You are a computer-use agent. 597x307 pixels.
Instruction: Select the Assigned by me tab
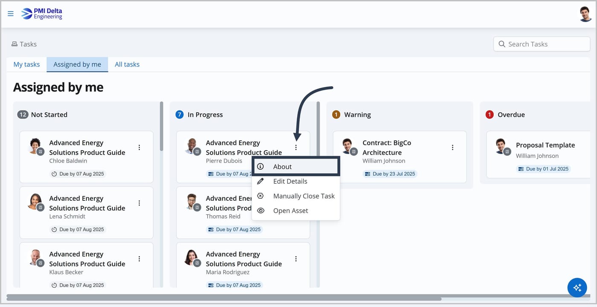[x=77, y=64]
